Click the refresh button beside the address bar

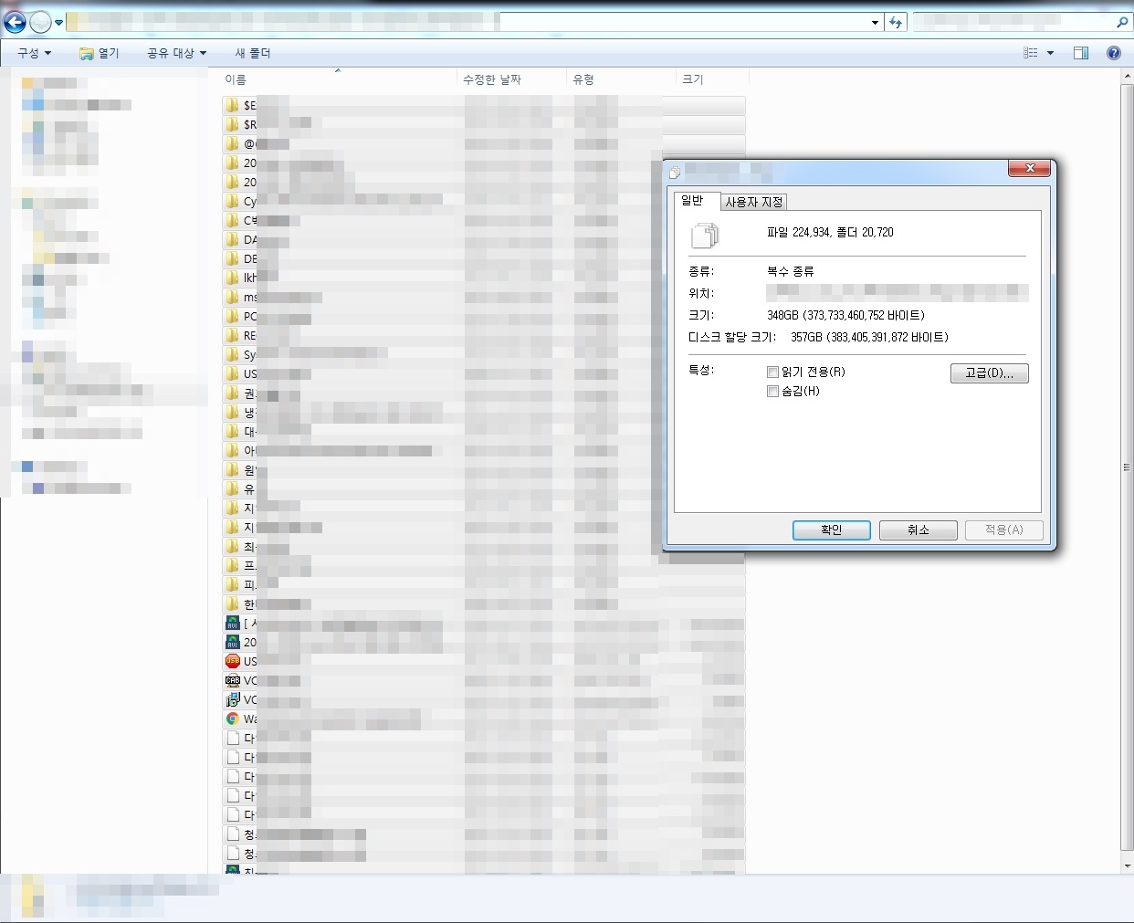[x=896, y=23]
